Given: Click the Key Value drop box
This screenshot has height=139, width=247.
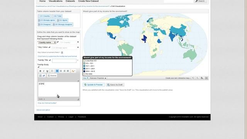Looking at the screenshot, I should 64,48.
